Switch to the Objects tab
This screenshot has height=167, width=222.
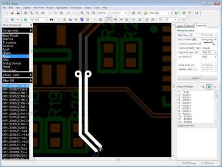tap(189, 26)
